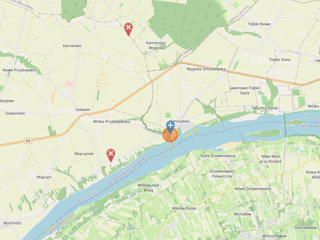The height and width of the screenshot is (240, 320).
Task: Click the red X marker near Miączynek
Action: [x=111, y=155]
